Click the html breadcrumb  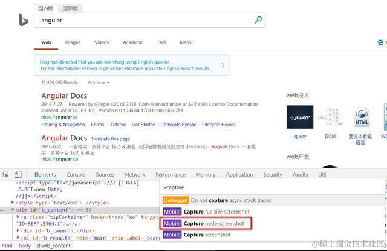coord(7,246)
